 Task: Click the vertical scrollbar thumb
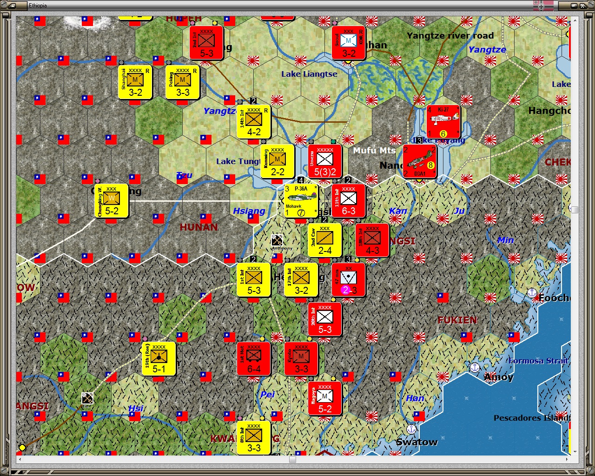[x=575, y=210]
